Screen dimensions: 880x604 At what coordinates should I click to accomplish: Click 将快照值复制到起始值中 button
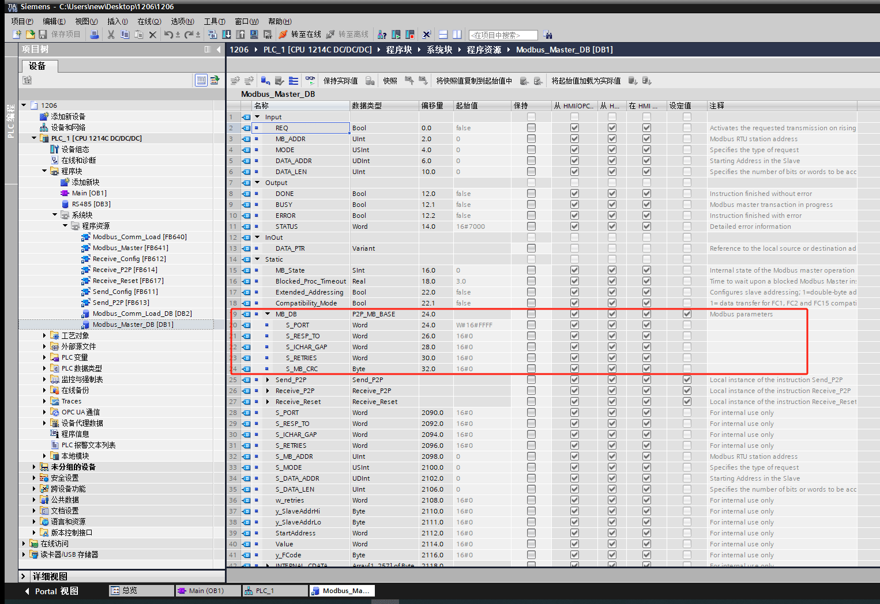click(x=474, y=81)
